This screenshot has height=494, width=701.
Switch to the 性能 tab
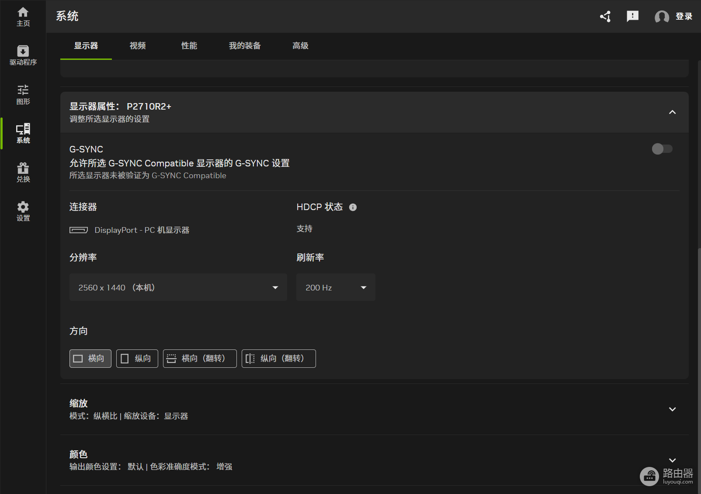189,46
